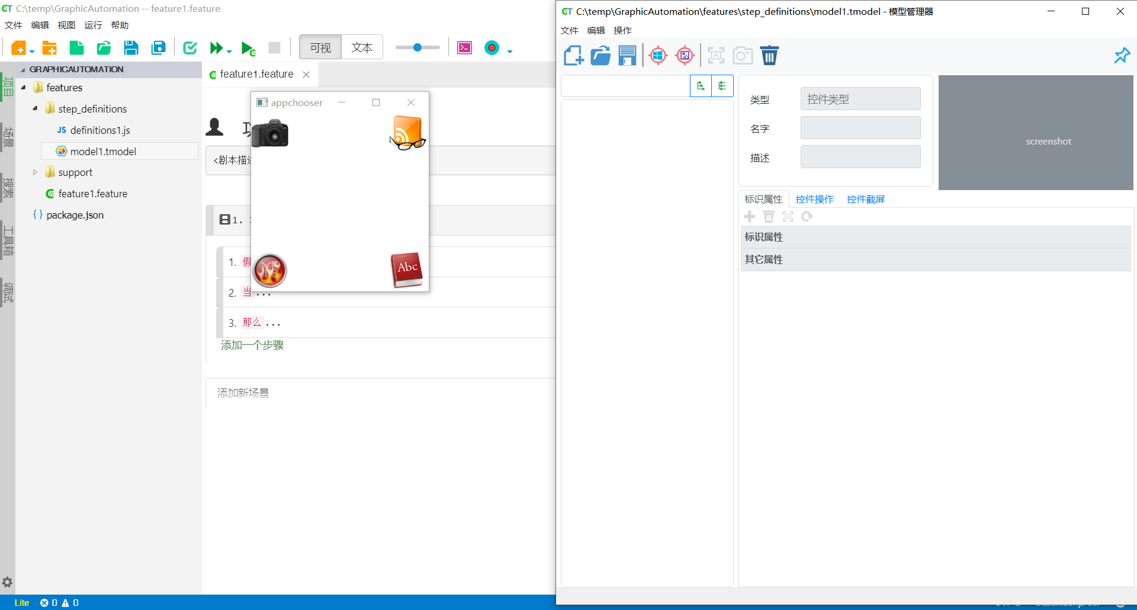Click the camera capture icon in model manager
The width and height of the screenshot is (1137, 610).
coord(743,56)
